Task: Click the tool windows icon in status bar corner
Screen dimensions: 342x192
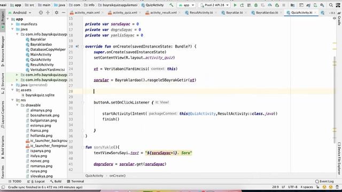Action: [x=3, y=187]
